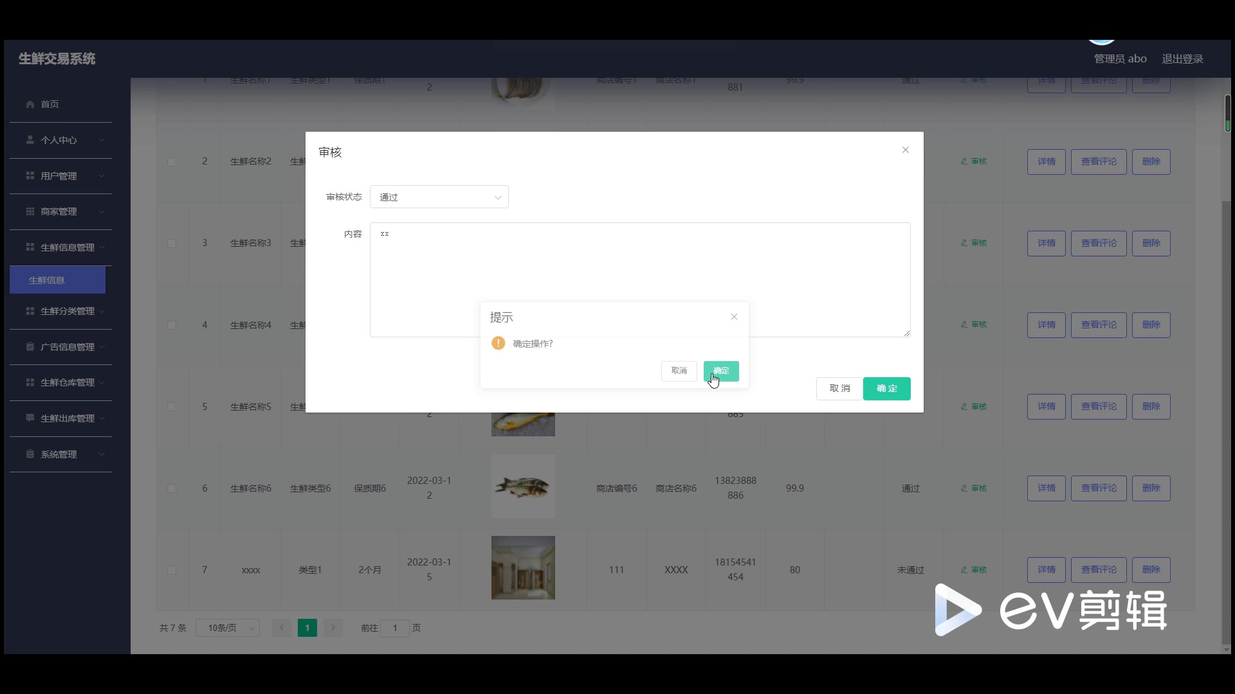Tick the checkbox for row 7
The height and width of the screenshot is (694, 1235).
pos(172,570)
